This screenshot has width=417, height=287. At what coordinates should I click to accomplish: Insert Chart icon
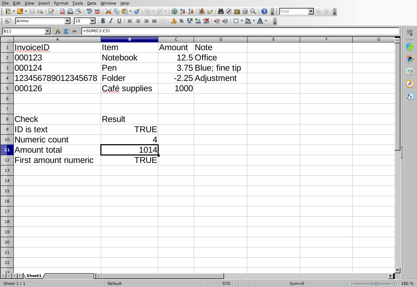[202, 11]
